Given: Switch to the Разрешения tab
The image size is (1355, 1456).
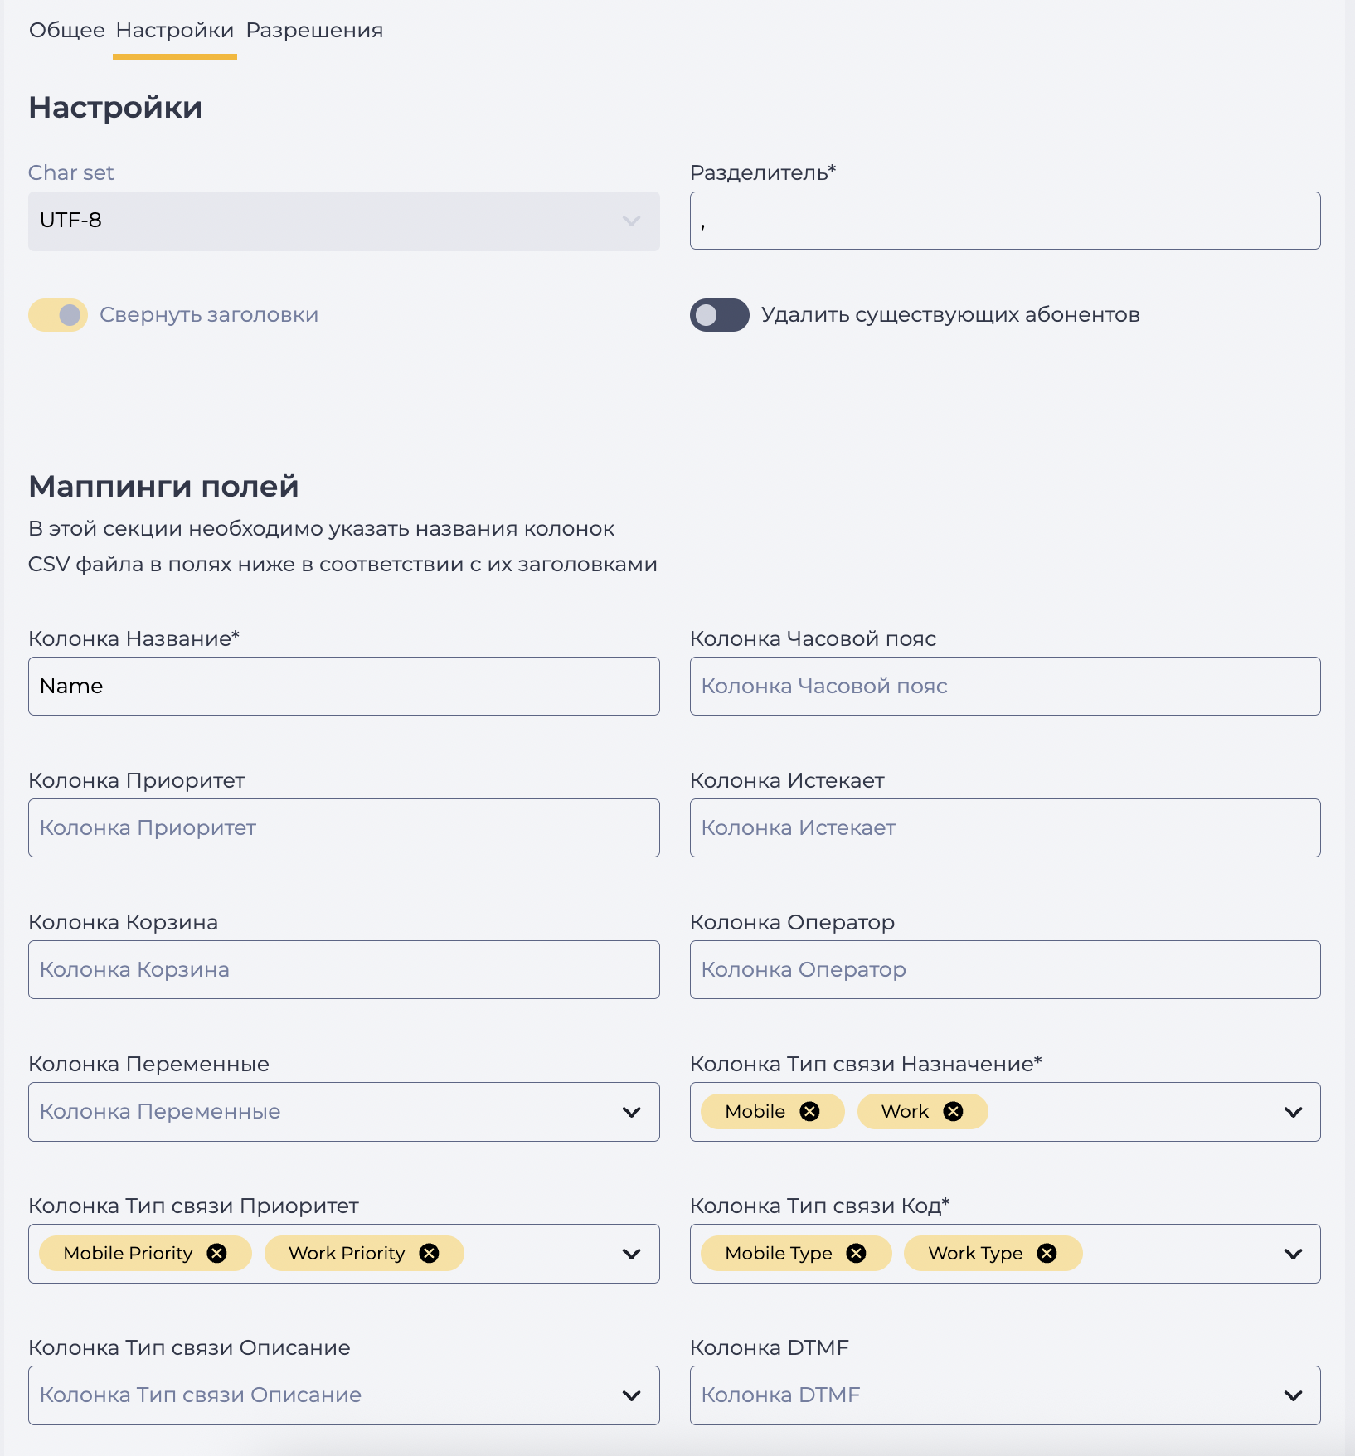Looking at the screenshot, I should tap(314, 31).
